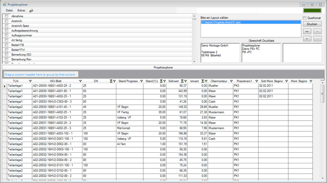327x183 pixels.
Task: Open the Extras menu
Action: pyautogui.click(x=21, y=10)
